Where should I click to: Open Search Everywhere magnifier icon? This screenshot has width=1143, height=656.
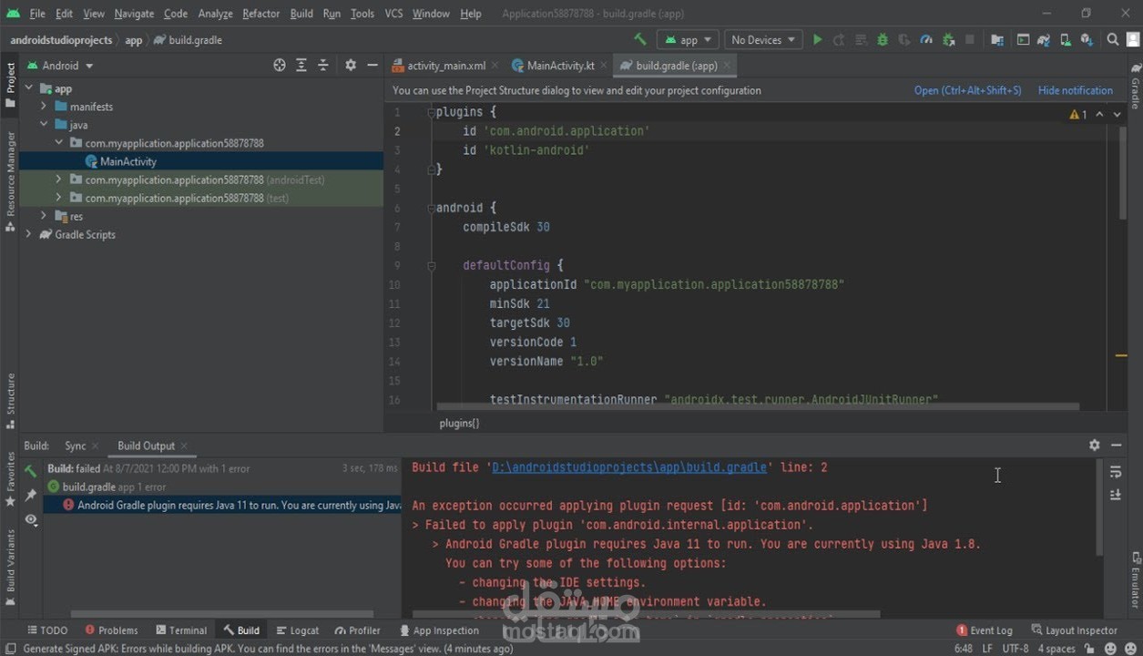tap(1113, 40)
